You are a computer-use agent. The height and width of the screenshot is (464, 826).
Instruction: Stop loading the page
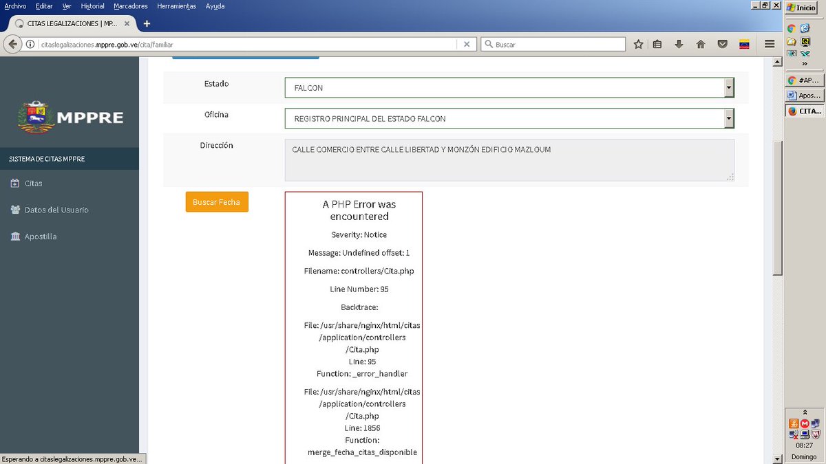(466, 44)
